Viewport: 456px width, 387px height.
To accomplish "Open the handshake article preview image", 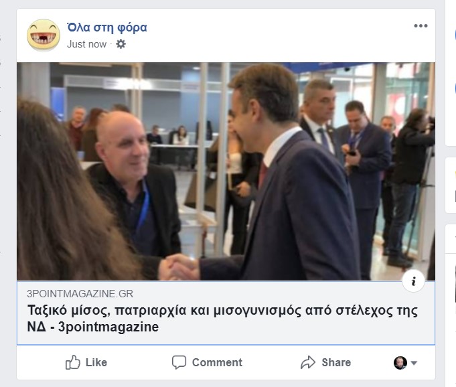I will pyautogui.click(x=226, y=171).
